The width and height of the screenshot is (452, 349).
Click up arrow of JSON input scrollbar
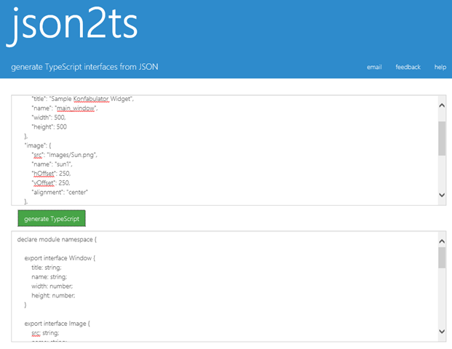(442, 105)
